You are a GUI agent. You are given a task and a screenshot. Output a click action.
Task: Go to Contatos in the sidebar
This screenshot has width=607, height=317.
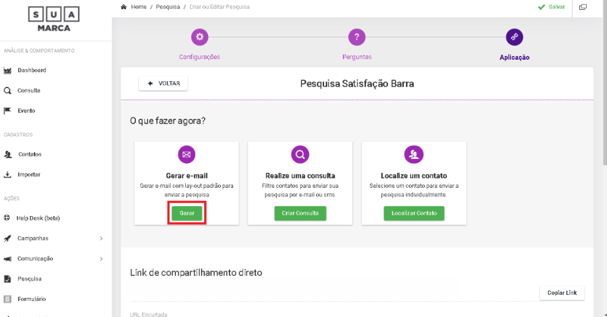pos(30,154)
